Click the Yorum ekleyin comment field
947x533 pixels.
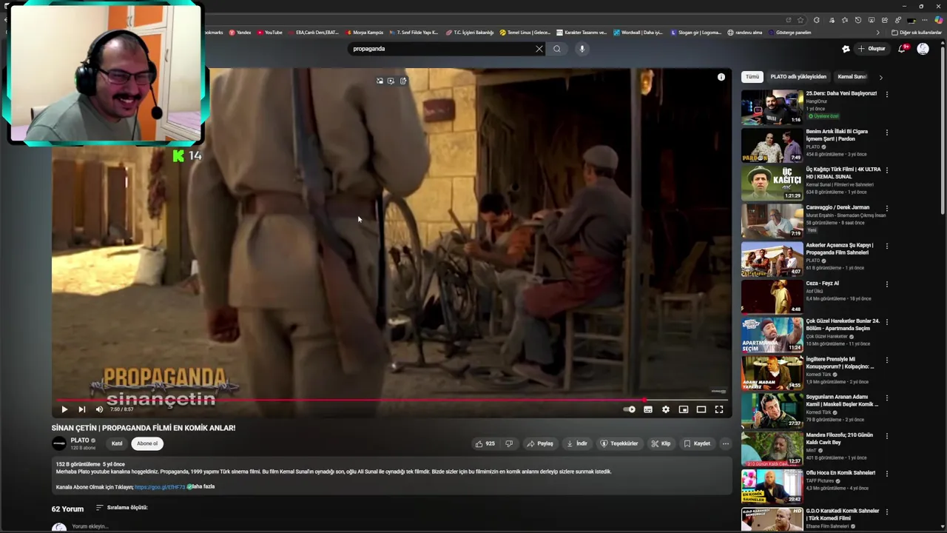click(x=90, y=526)
